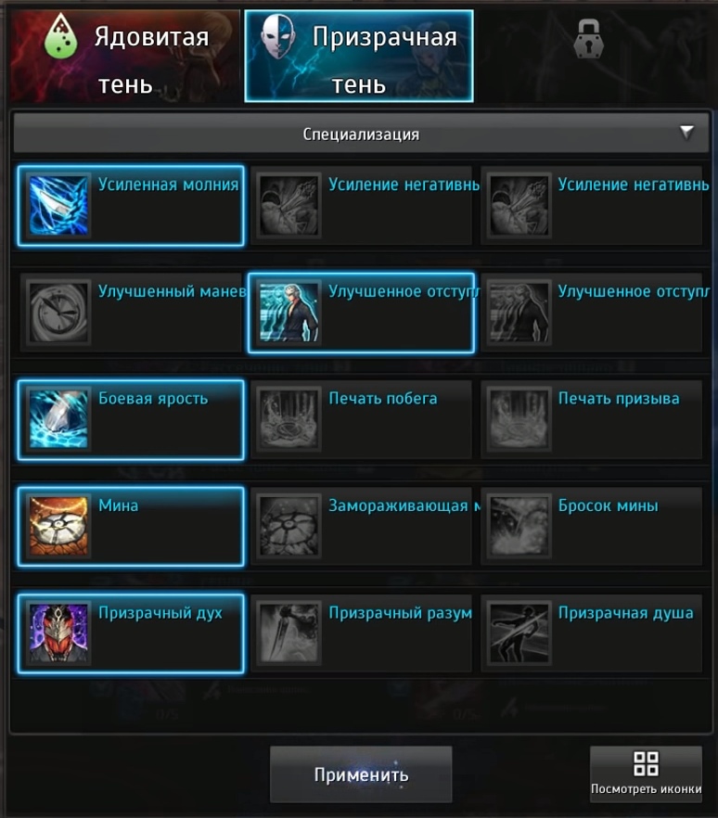Click the Призрачный разум dagger icon
This screenshot has width=718, height=818.
288,633
